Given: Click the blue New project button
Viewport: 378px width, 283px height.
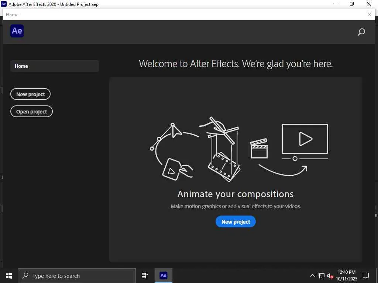Looking at the screenshot, I should pos(236,221).
